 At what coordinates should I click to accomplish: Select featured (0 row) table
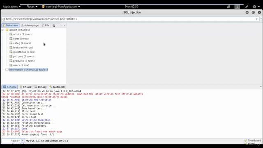click(x=23, y=48)
